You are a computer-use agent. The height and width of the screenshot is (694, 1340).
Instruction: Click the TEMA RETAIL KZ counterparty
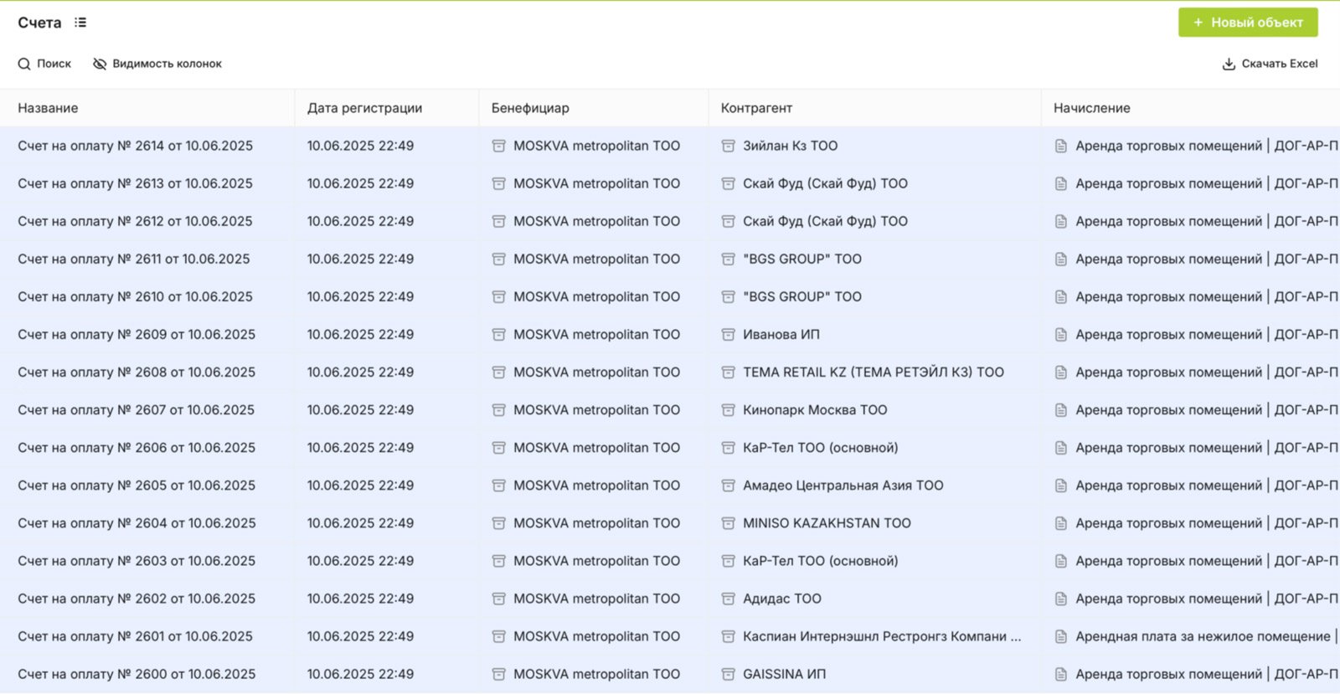pos(873,373)
